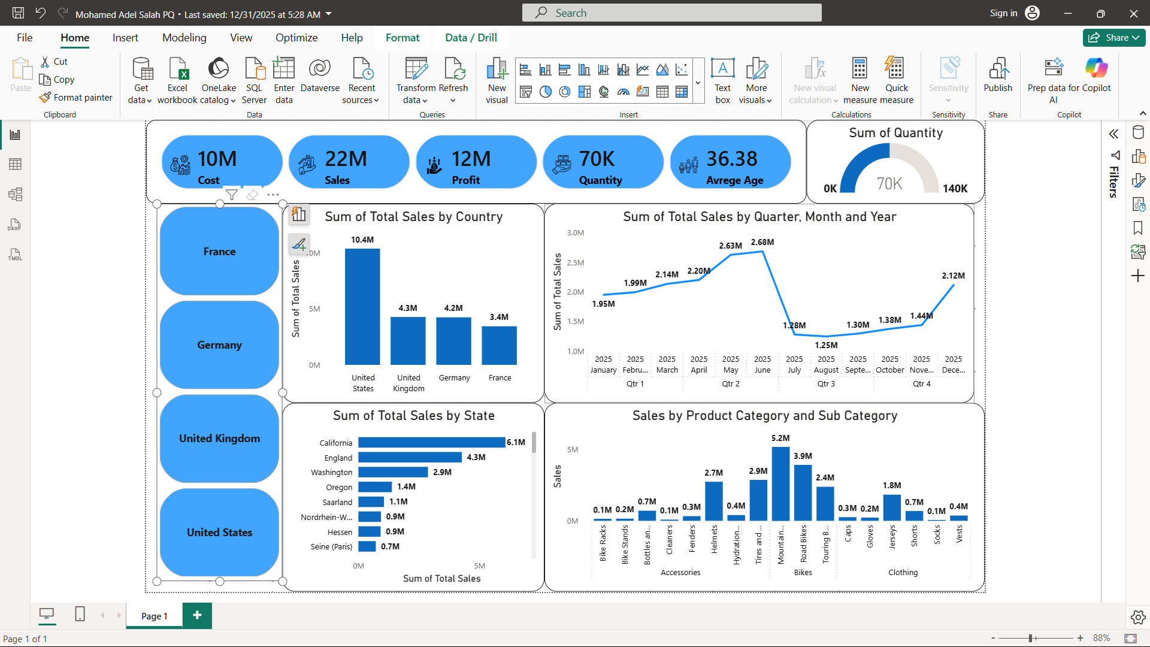The image size is (1150, 647).
Task: Open the Format painter tool
Action: [76, 97]
